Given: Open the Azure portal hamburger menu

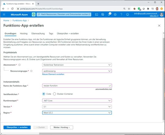Looking at the screenshot, I should 4,14.
